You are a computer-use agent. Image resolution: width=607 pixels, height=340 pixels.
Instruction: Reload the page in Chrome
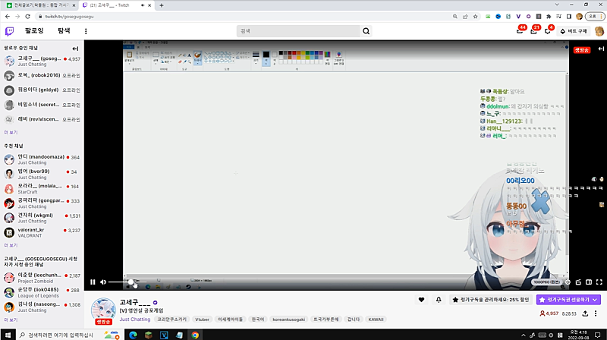[x=27, y=17]
